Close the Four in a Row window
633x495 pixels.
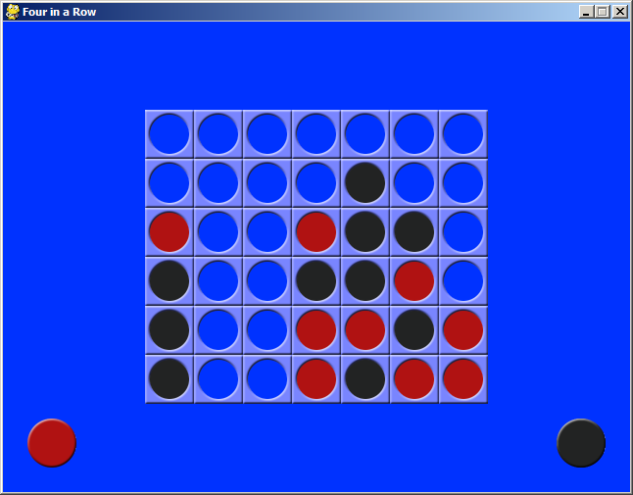click(x=620, y=12)
